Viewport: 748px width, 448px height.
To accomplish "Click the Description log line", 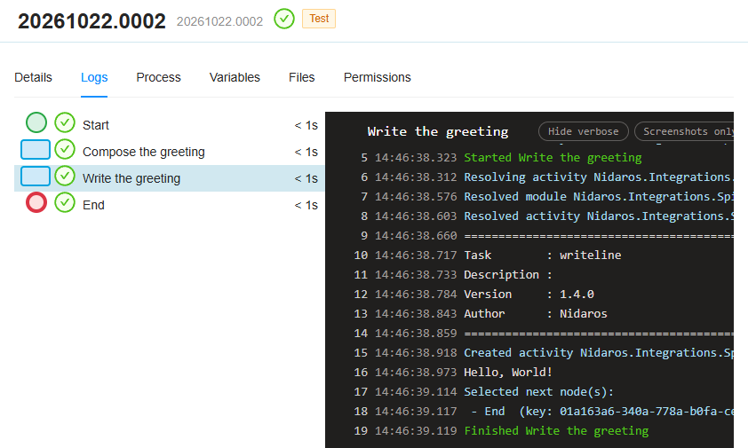I will click(x=508, y=274).
